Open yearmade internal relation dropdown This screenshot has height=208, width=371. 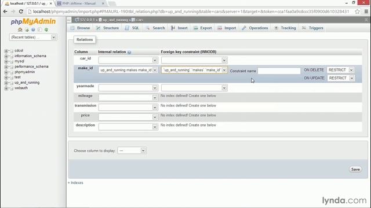point(128,88)
